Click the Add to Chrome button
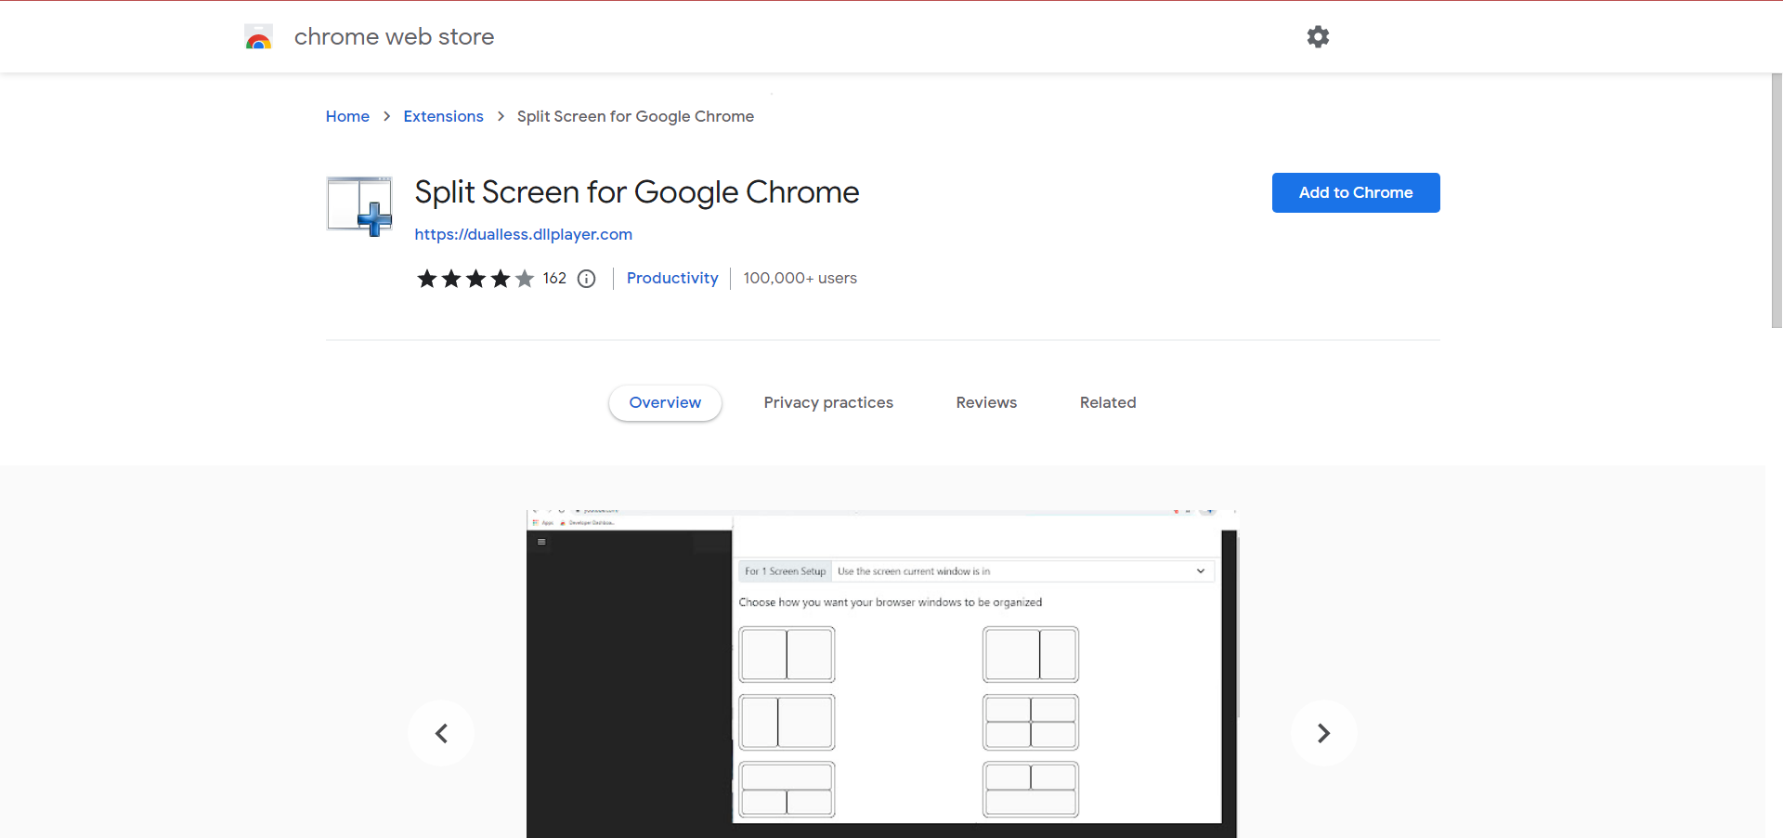This screenshot has height=838, width=1783. 1356,192
